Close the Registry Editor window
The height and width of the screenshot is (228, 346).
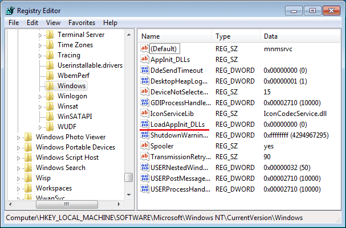[x=331, y=11]
